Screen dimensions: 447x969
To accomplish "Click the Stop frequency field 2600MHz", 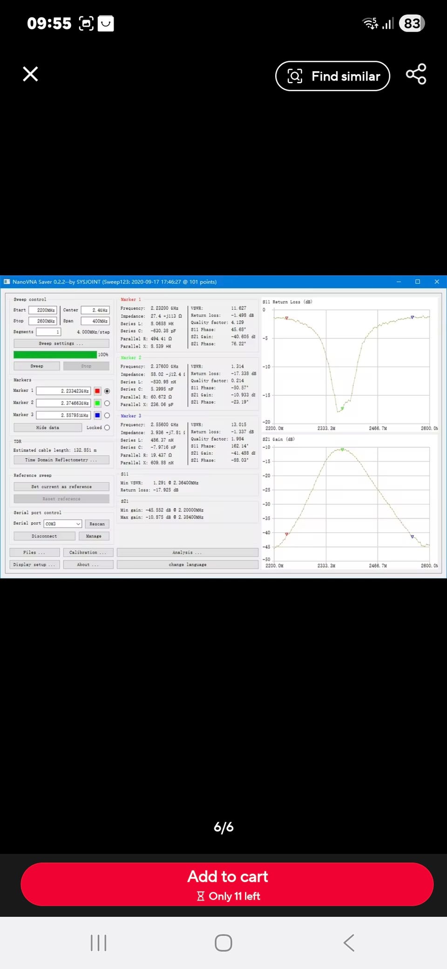I will tap(42, 321).
